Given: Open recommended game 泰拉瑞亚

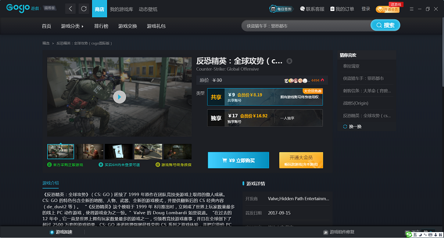Looking at the screenshot, I should click(x=351, y=66).
